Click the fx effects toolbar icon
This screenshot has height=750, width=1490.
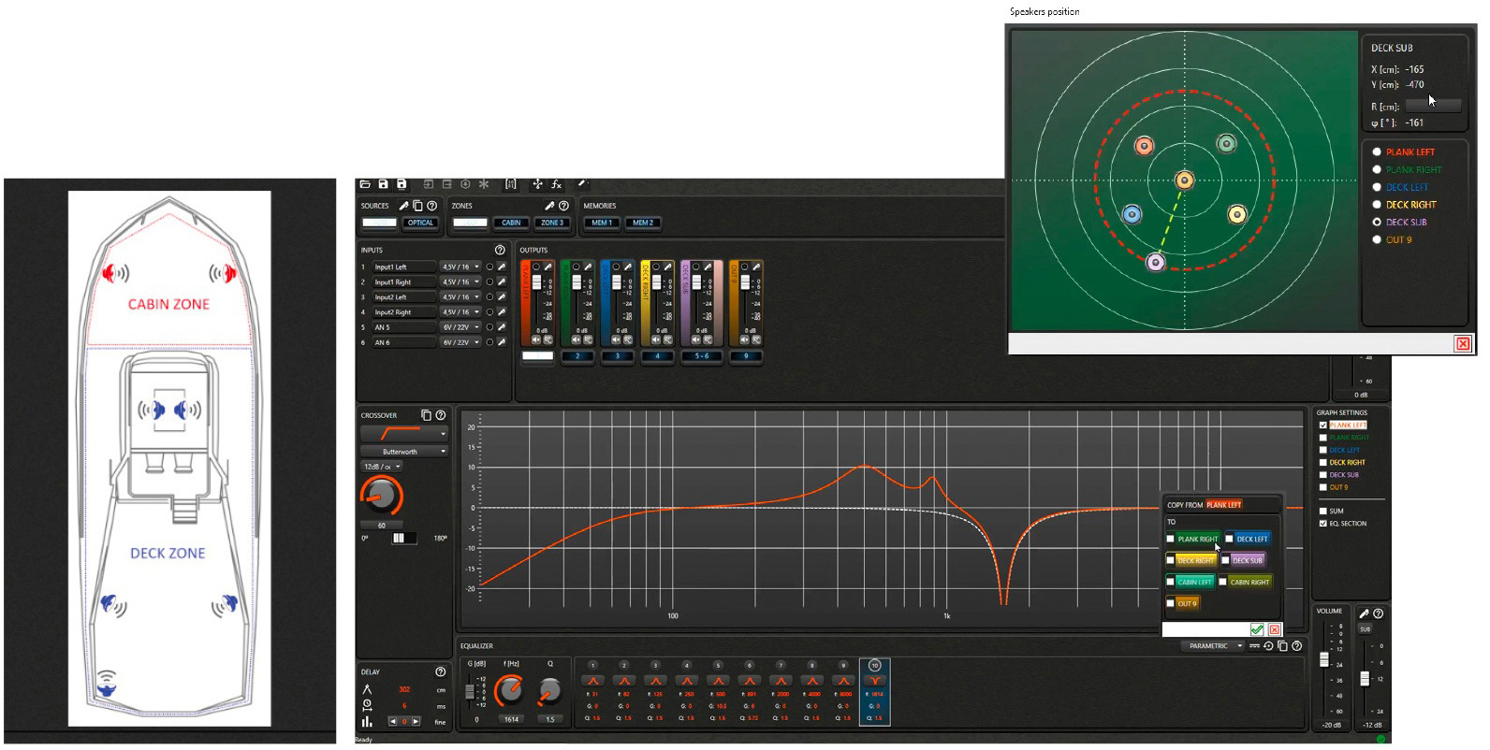click(556, 184)
